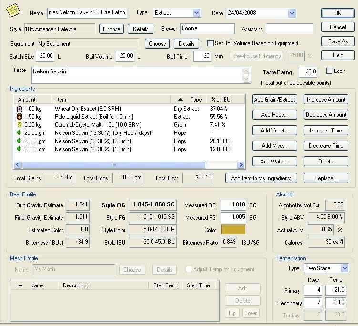Click the Taste Rating field

pos(308,72)
